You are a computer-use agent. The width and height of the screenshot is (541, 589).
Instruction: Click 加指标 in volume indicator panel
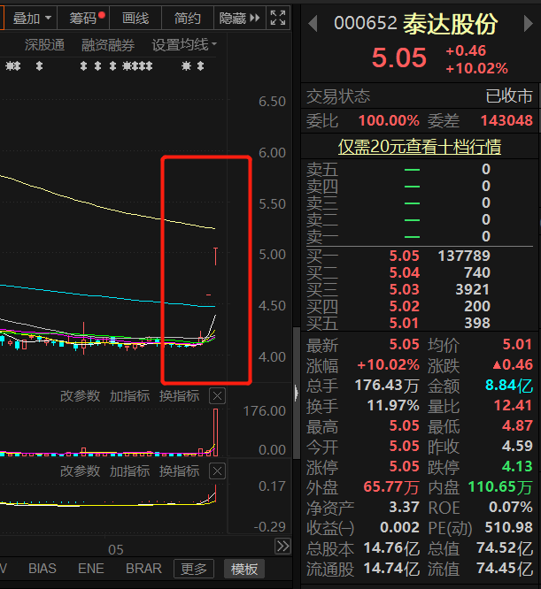point(129,396)
